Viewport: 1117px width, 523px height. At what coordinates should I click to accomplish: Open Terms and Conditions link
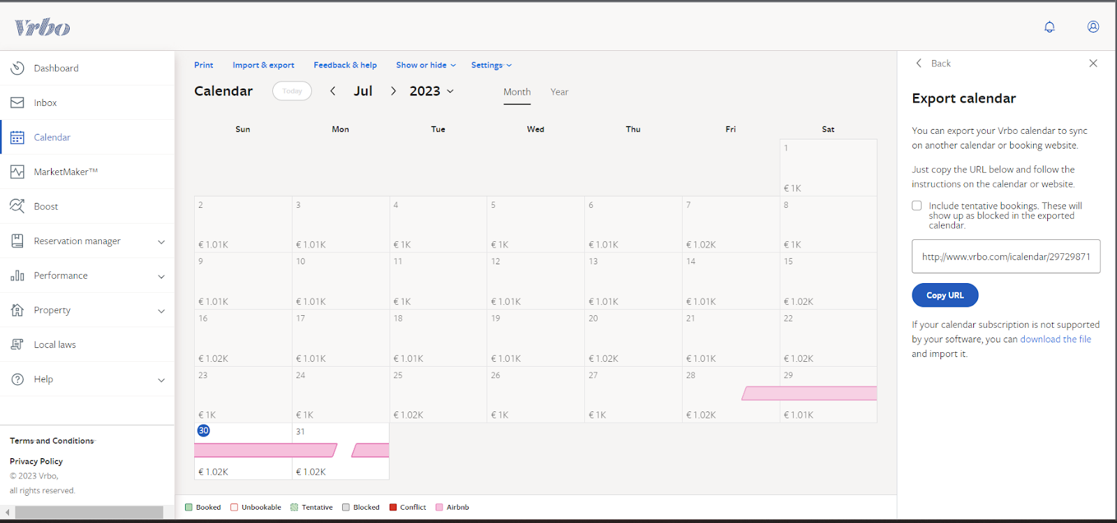pyautogui.click(x=52, y=441)
